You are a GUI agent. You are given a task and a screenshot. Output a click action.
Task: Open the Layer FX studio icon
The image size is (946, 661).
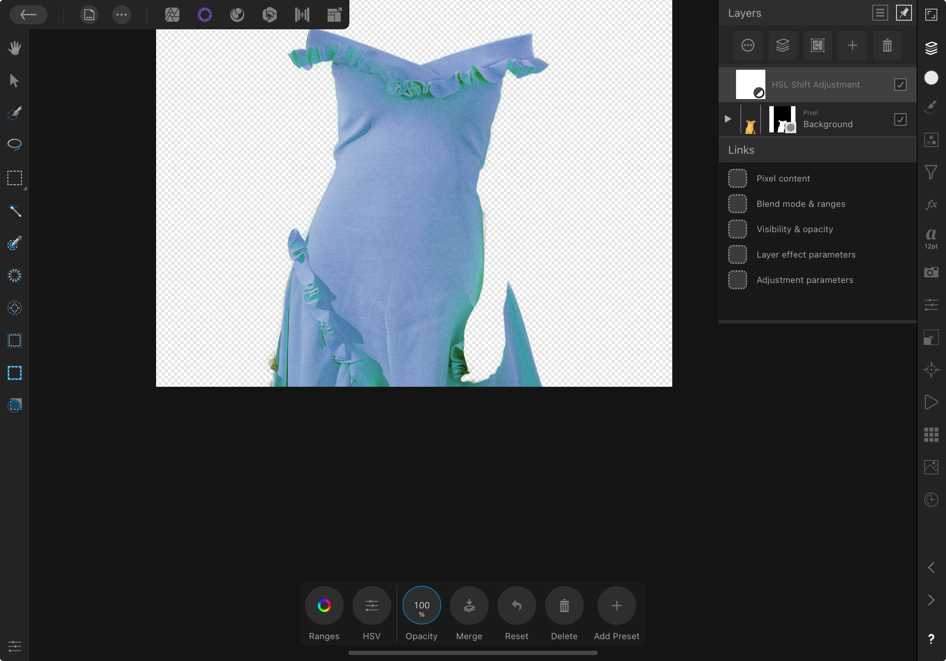click(931, 204)
